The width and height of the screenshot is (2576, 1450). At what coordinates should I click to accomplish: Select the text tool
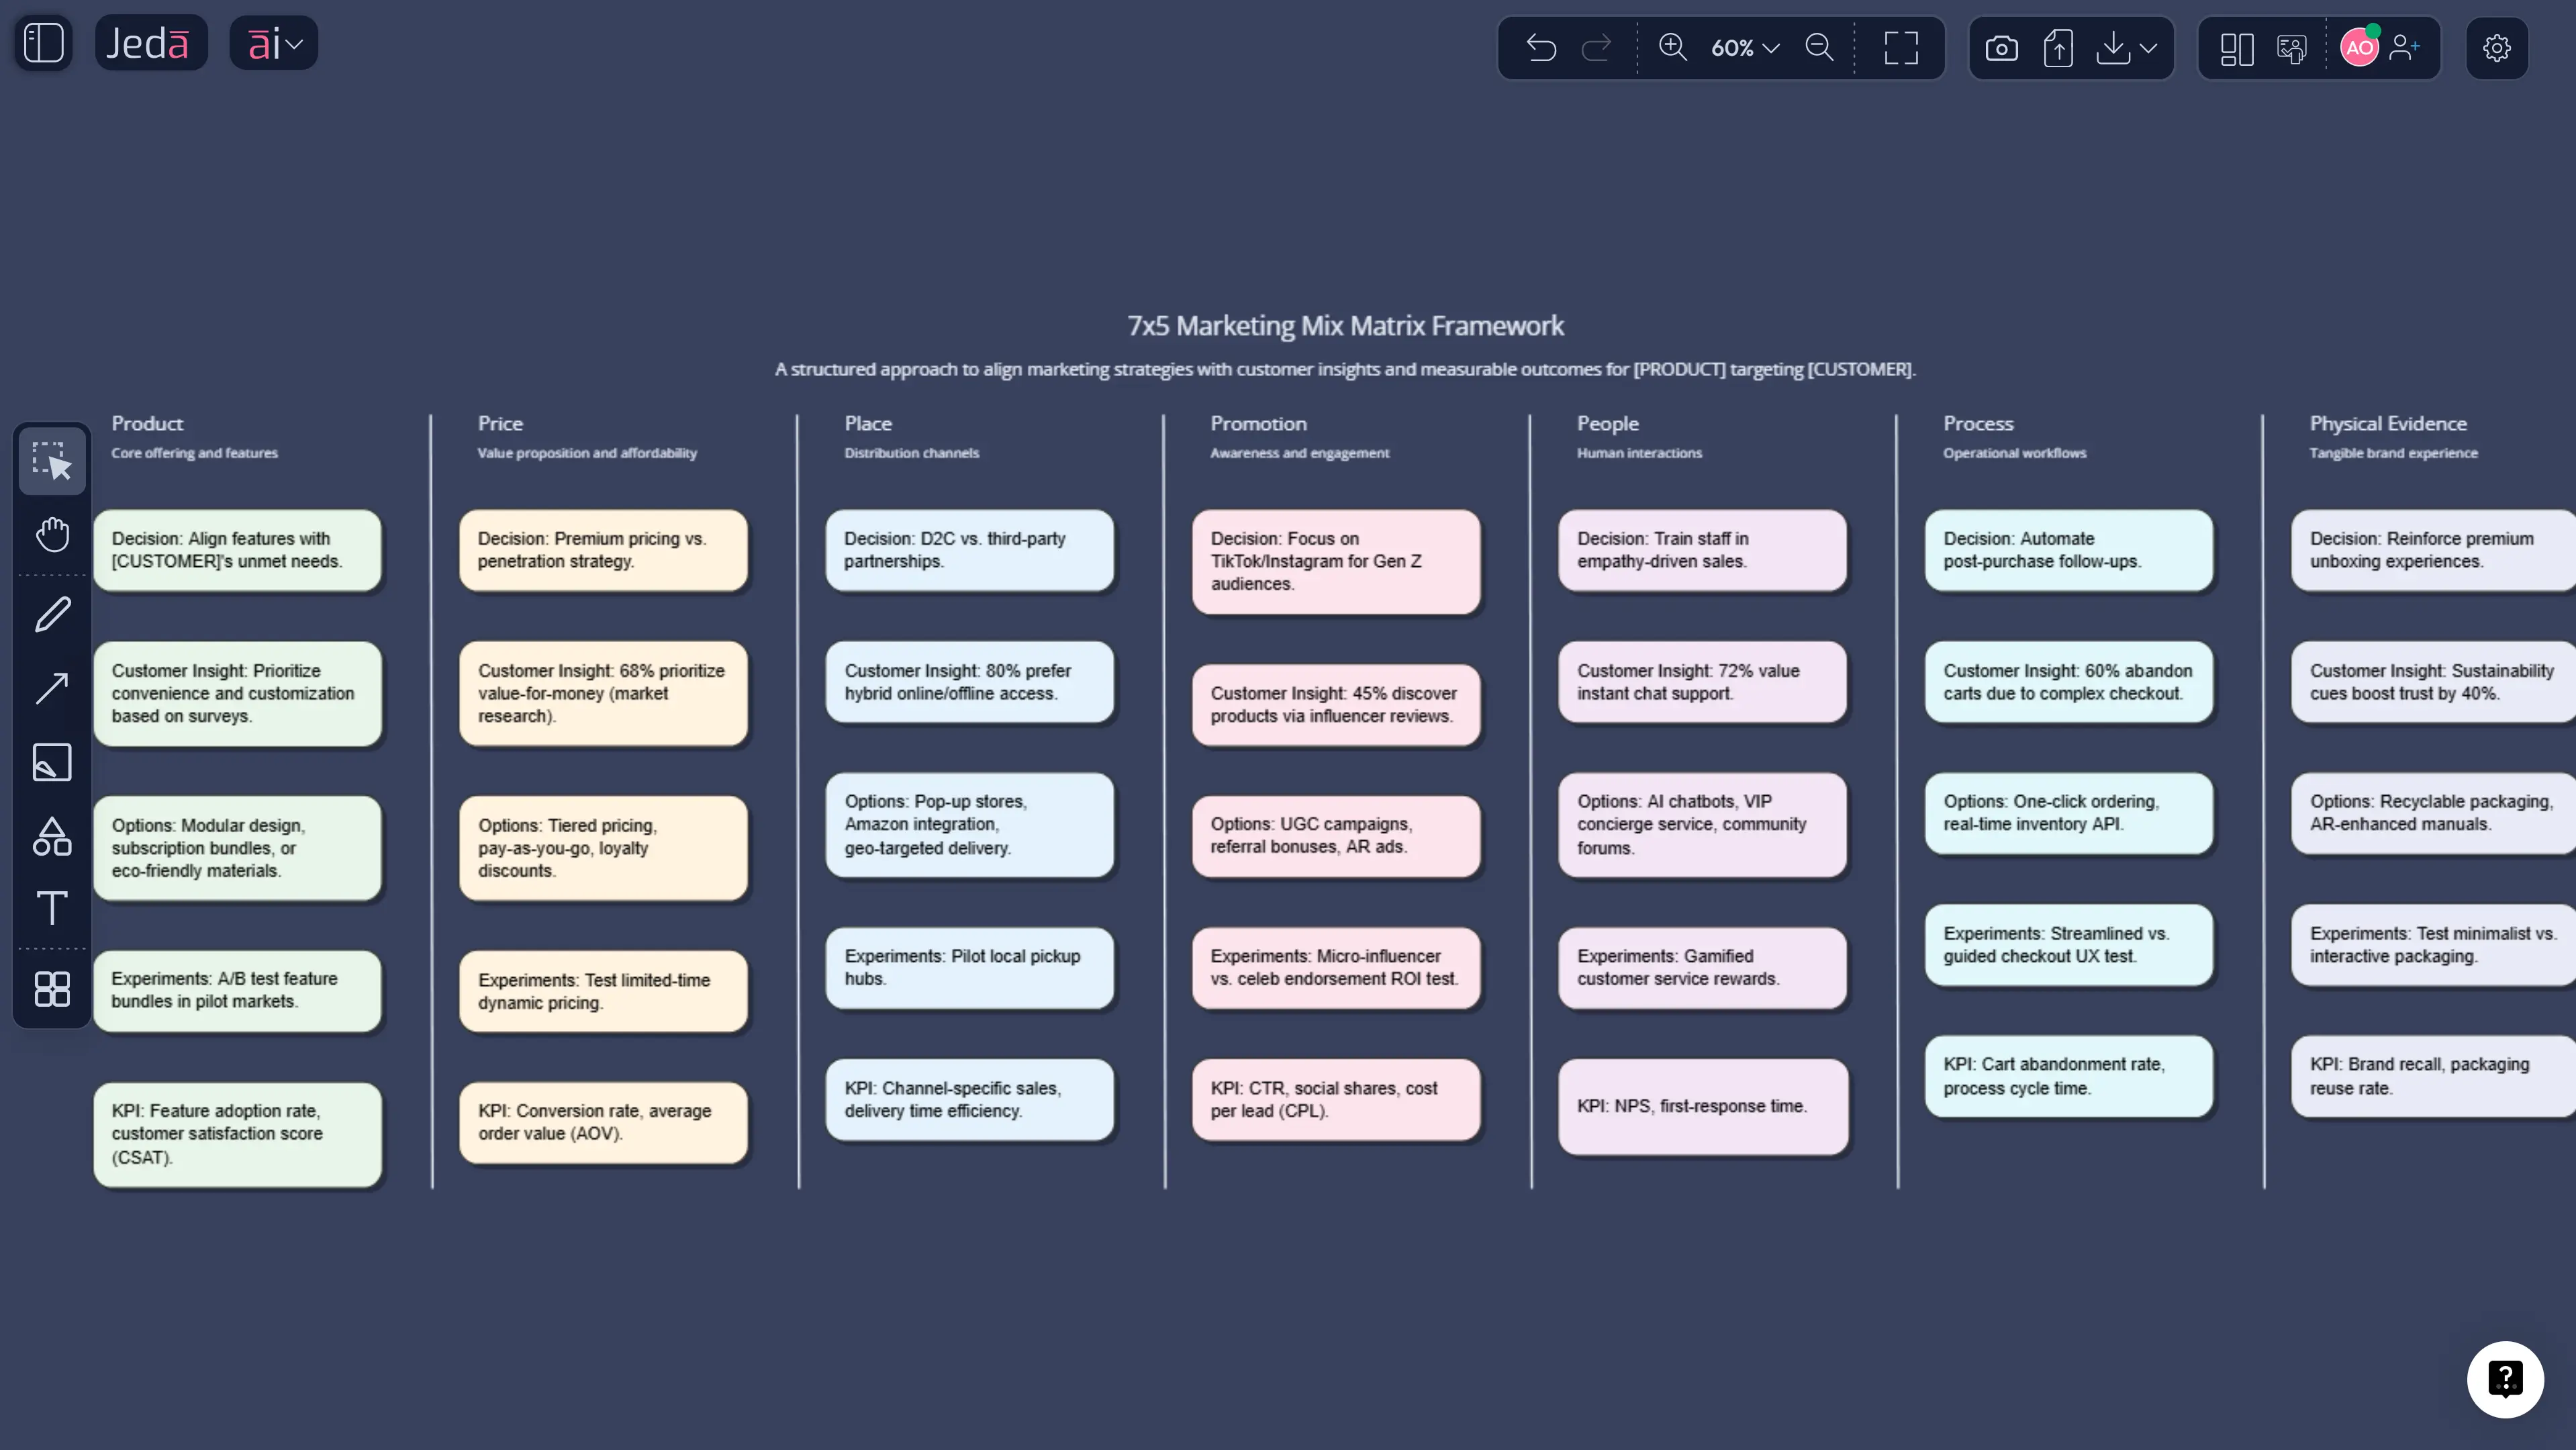click(x=51, y=909)
